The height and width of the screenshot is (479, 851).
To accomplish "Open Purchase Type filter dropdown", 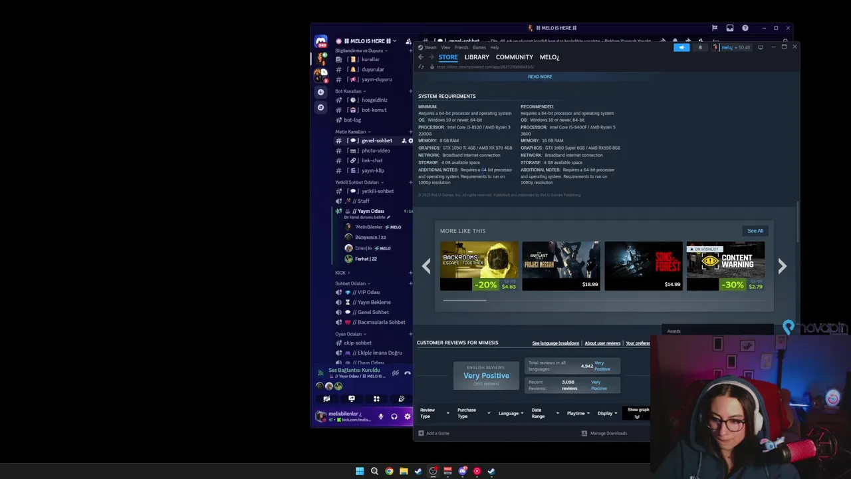I will [473, 413].
